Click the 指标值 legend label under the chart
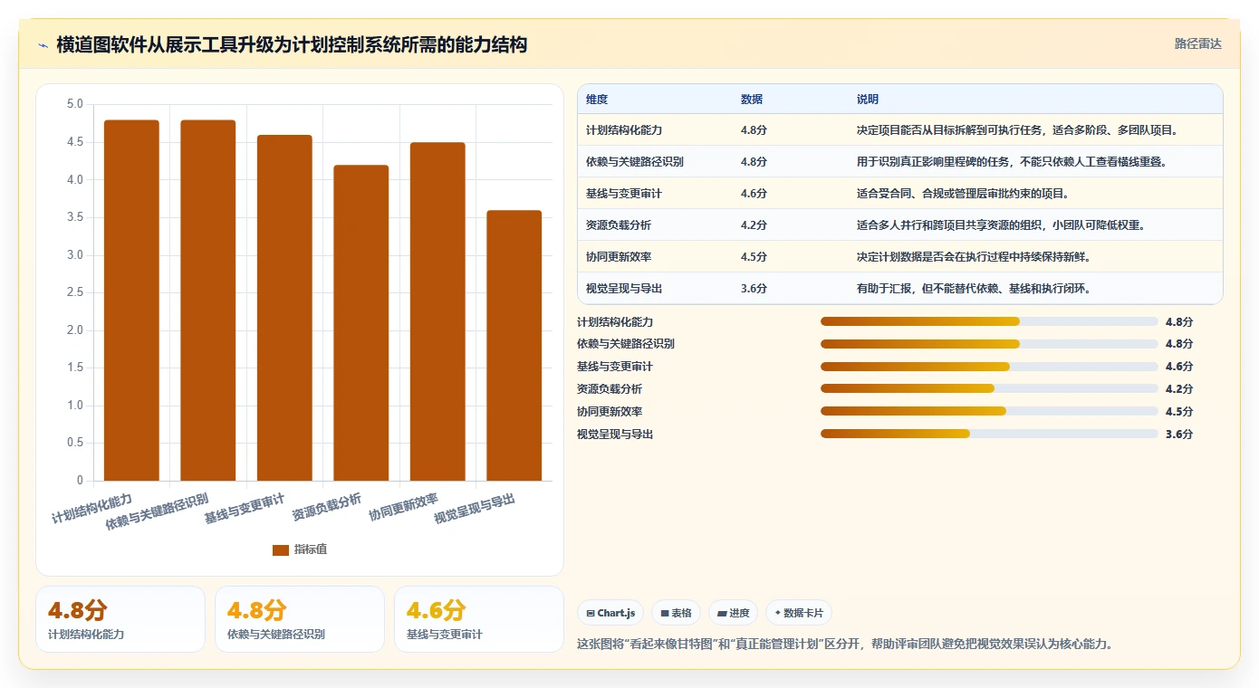 pos(311,549)
